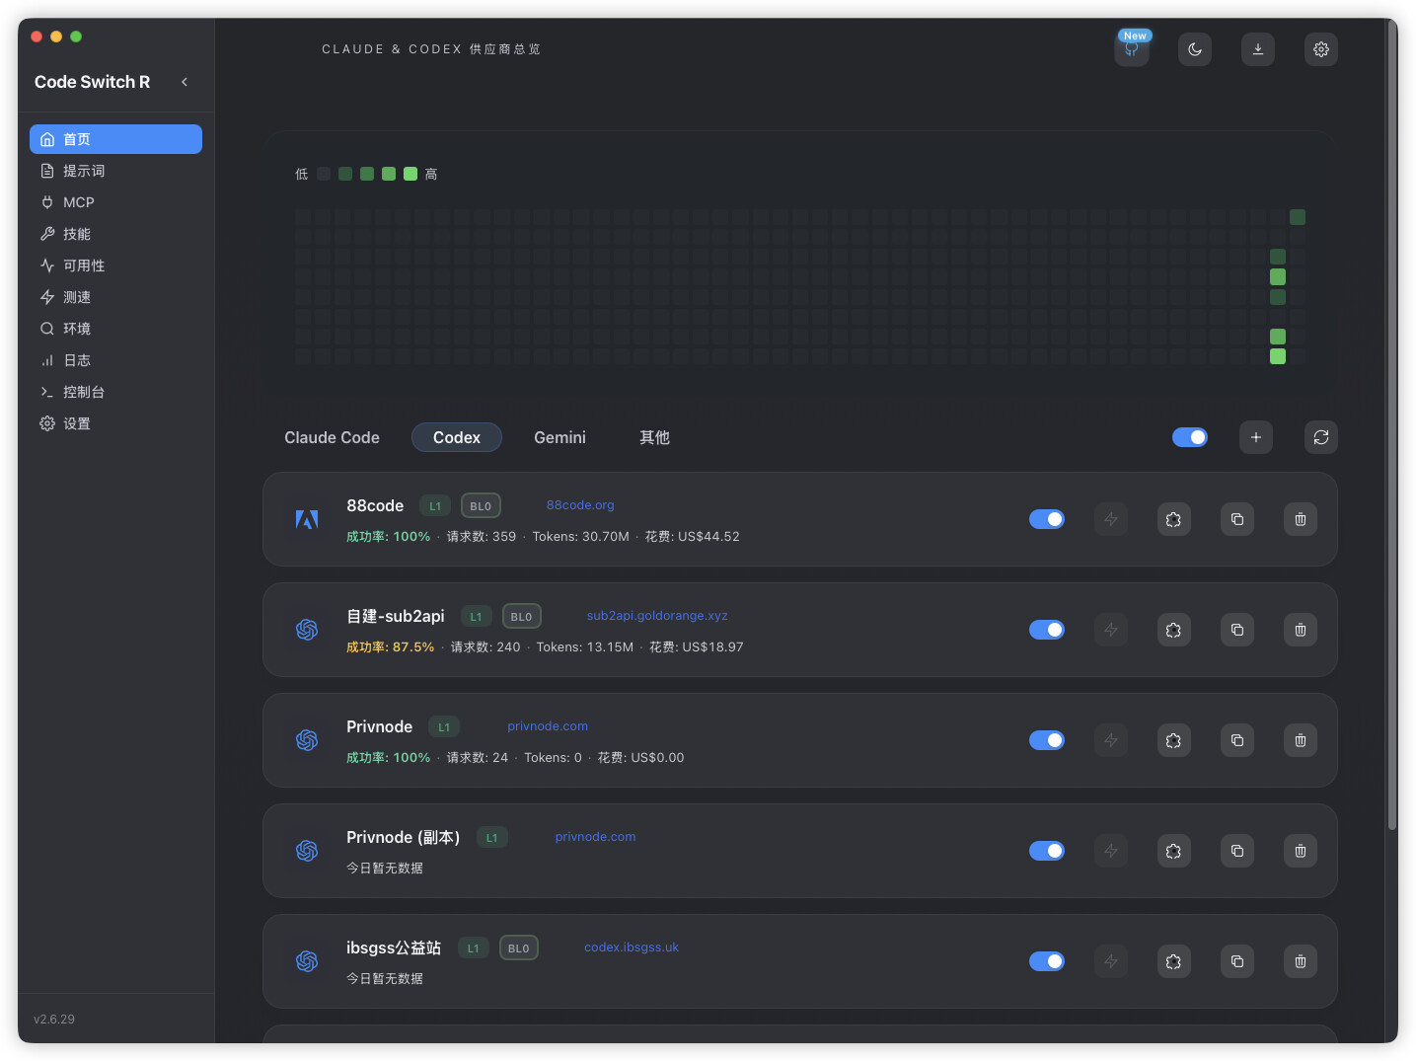This screenshot has width=1416, height=1061.
Task: Edit 88code provider configuration
Action: coord(1173,519)
